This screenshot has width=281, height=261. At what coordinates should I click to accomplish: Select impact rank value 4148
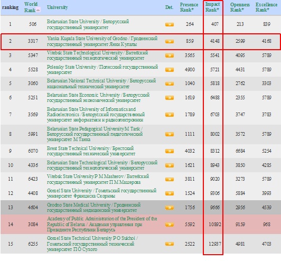(x=214, y=41)
